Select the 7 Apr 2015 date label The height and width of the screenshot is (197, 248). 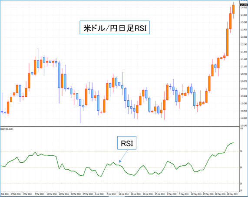pyautogui.click(x=111, y=194)
